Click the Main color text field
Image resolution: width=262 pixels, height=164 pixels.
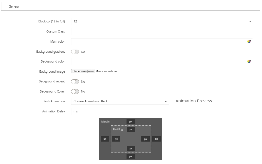pyautogui.click(x=158, y=41)
